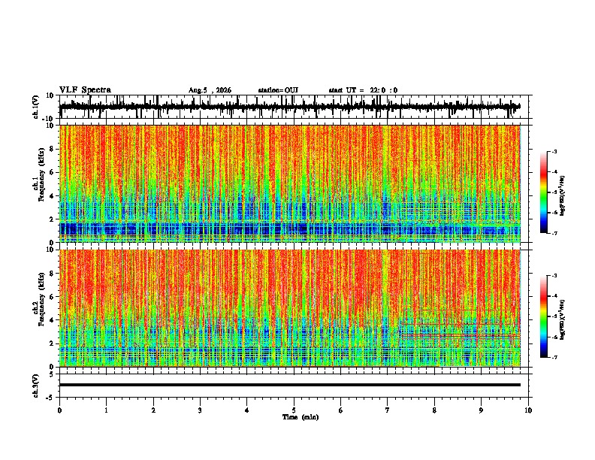Click the "ch.3(V)" axis label
This screenshot has height=460, width=595.
[x=36, y=386]
